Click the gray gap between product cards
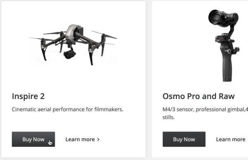248x160 pixels. point(149,79)
